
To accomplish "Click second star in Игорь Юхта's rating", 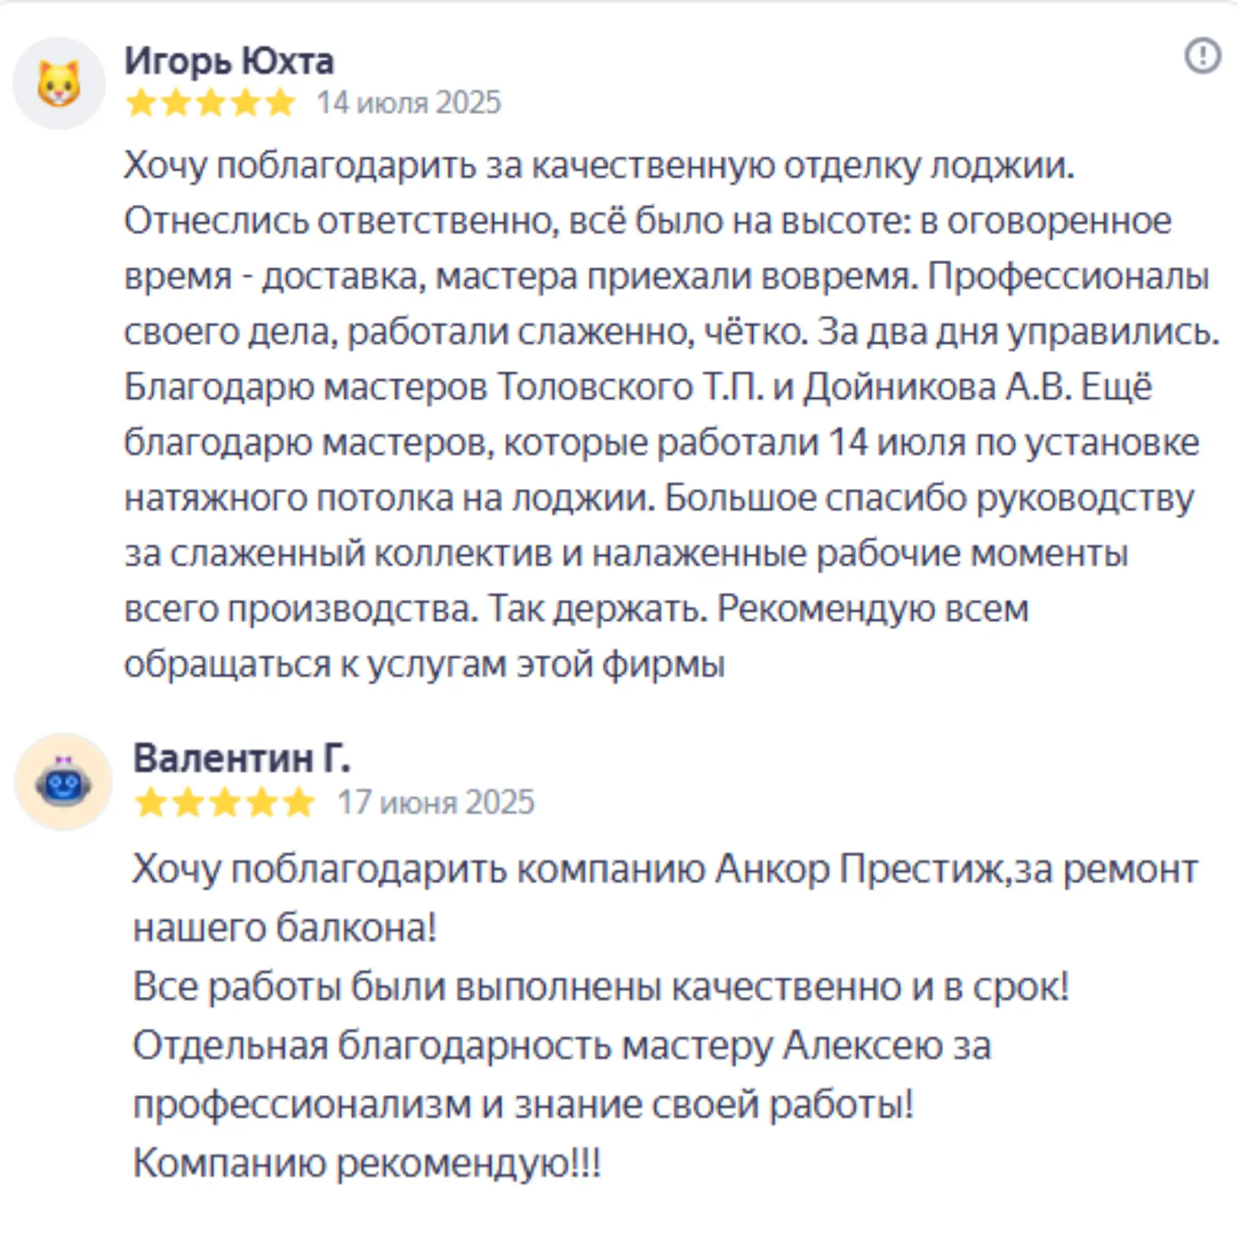I will tap(176, 103).
